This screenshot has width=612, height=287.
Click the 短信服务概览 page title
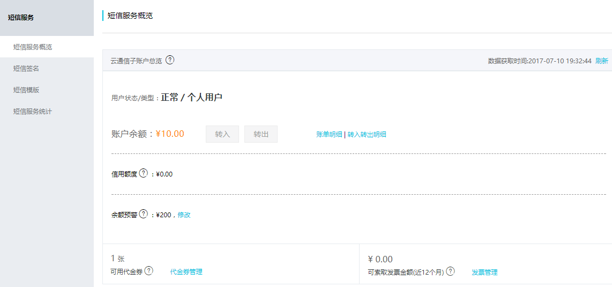pyautogui.click(x=130, y=16)
